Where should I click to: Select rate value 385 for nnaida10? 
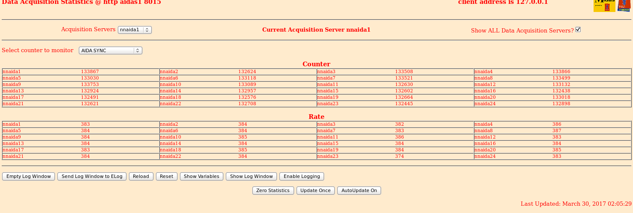[243, 137]
